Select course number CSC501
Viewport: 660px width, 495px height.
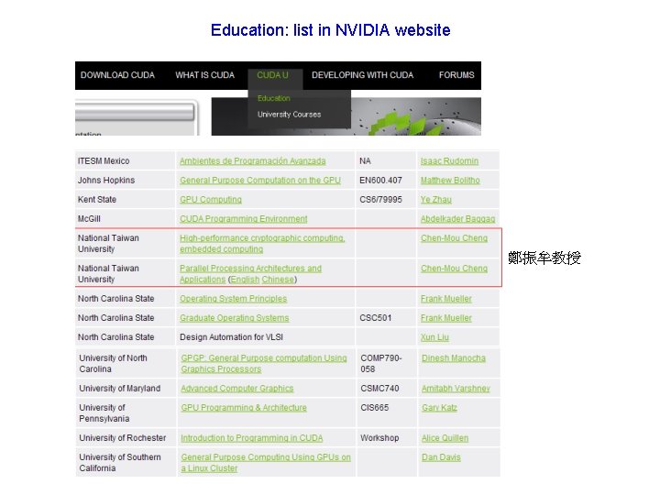tap(376, 318)
